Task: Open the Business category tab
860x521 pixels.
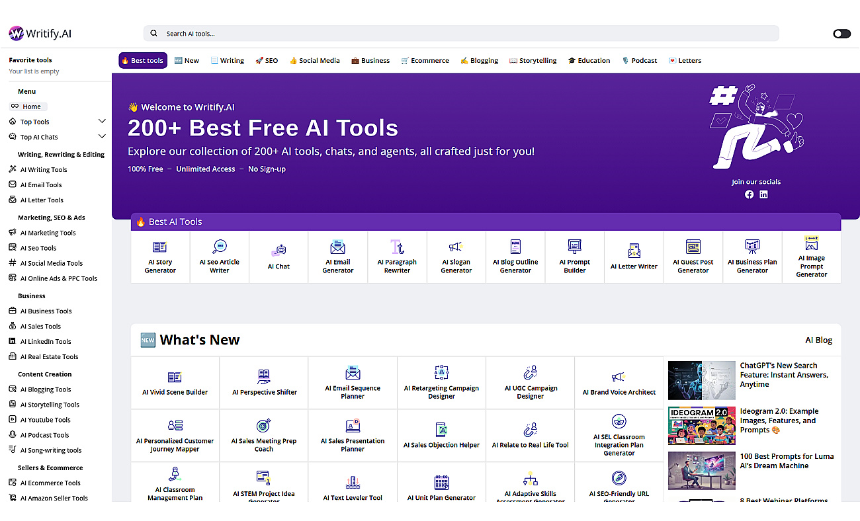Action: 370,60
